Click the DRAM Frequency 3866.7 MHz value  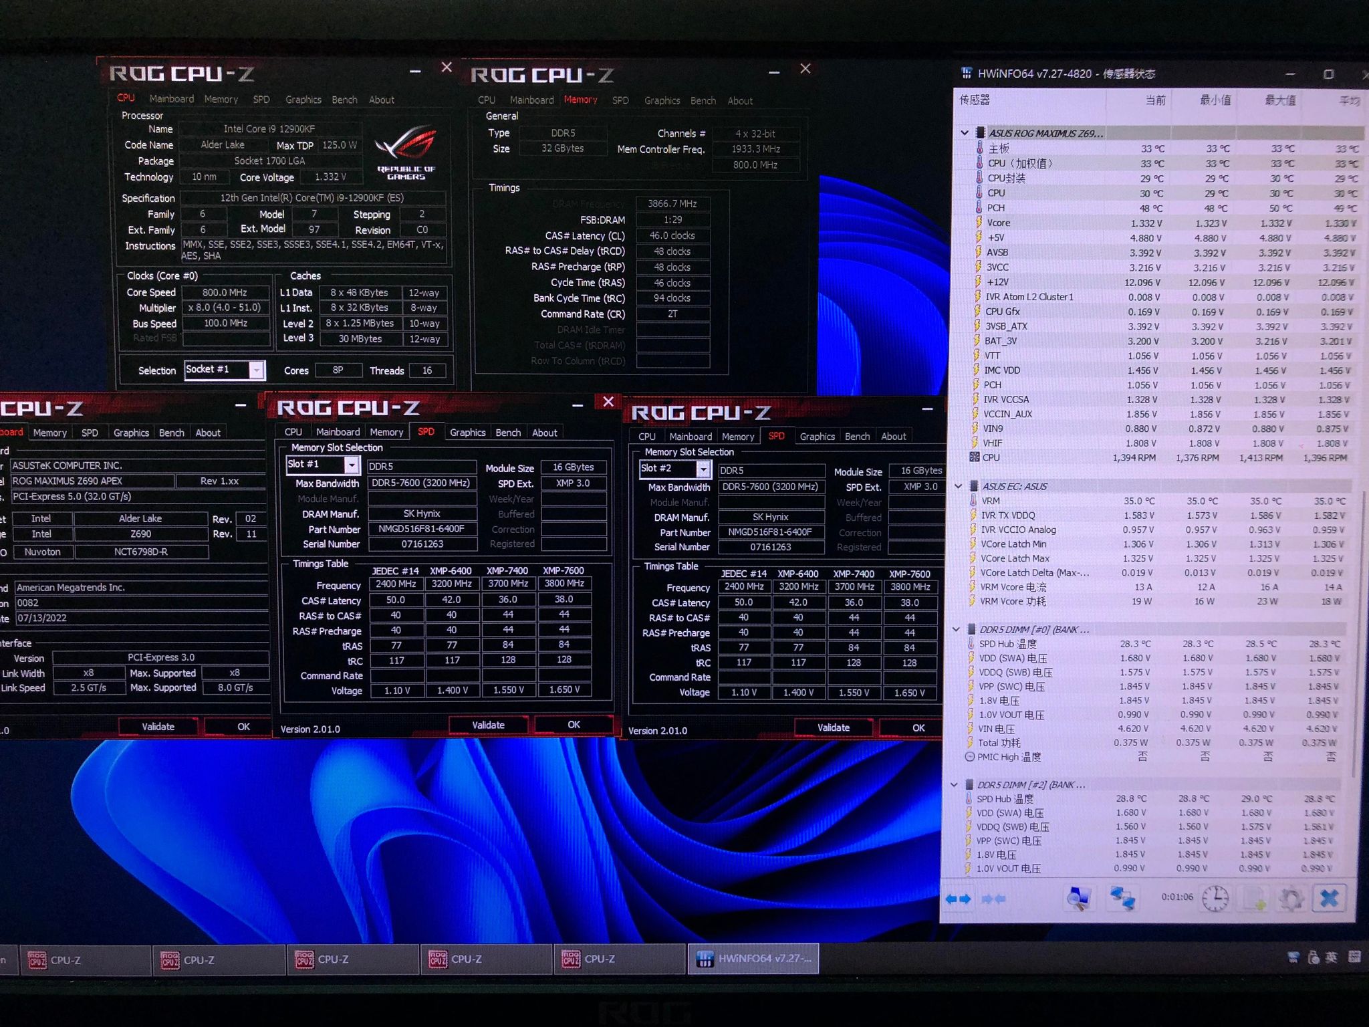[672, 203]
